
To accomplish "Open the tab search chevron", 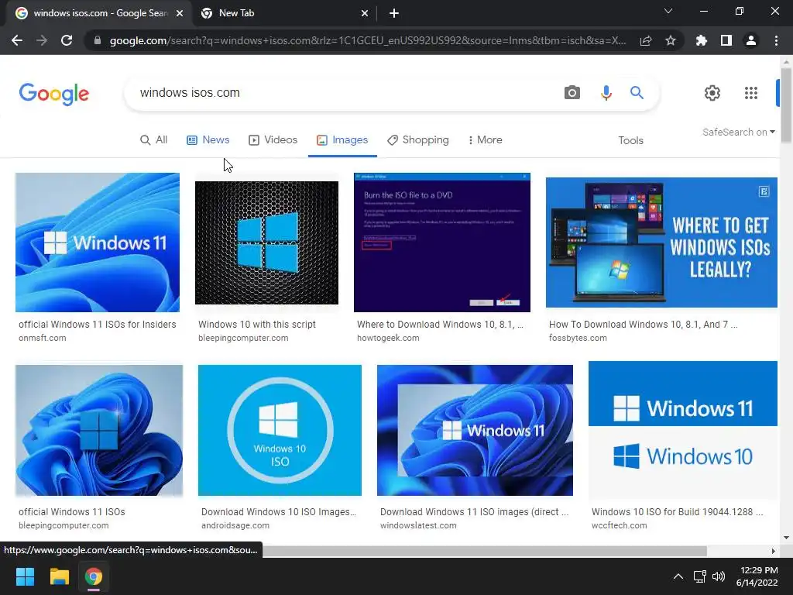I will pyautogui.click(x=668, y=11).
